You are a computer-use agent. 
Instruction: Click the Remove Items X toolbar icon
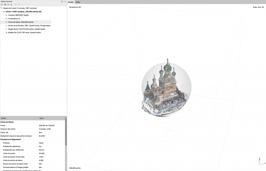point(22,5)
